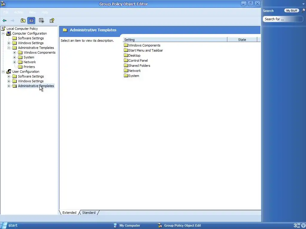
Task: Select Software Settings folder under Computer Configuration
Action: click(31, 38)
